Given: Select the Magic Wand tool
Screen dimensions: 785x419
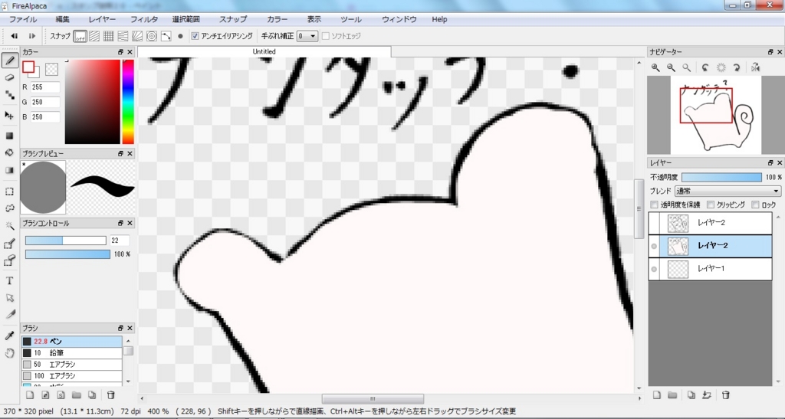Looking at the screenshot, I should coord(9,226).
